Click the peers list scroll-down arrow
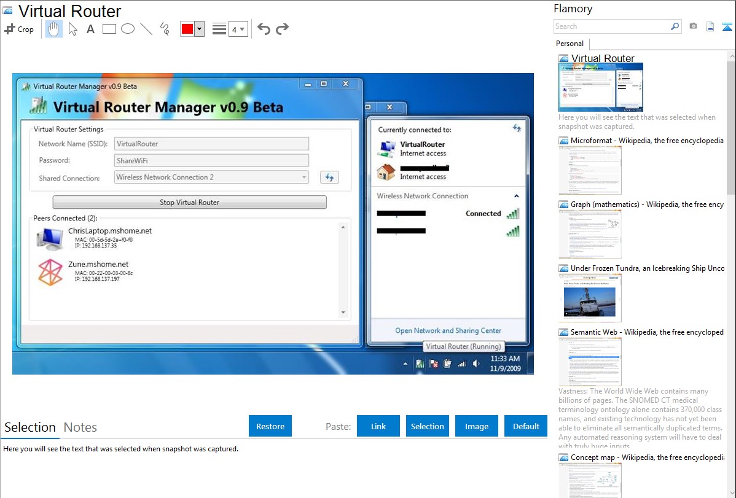The width and height of the screenshot is (736, 498). point(343,313)
